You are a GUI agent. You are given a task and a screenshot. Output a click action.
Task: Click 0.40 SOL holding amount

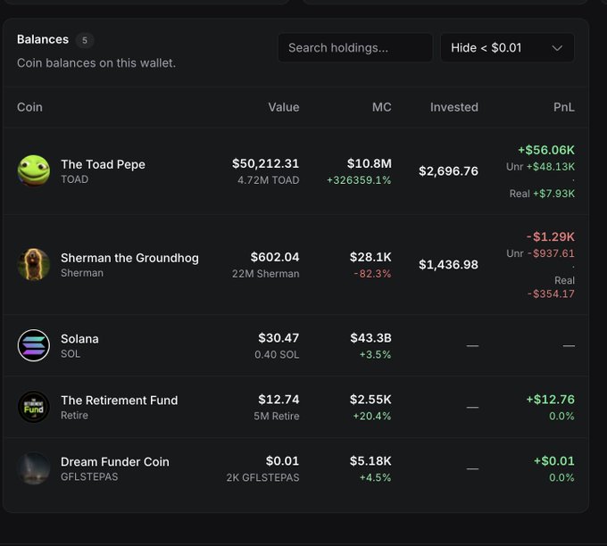point(277,355)
